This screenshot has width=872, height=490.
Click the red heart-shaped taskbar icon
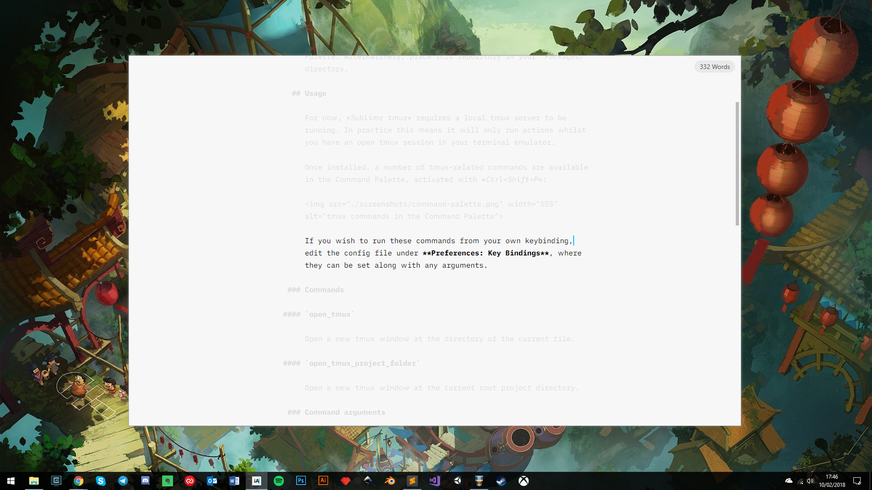point(346,481)
